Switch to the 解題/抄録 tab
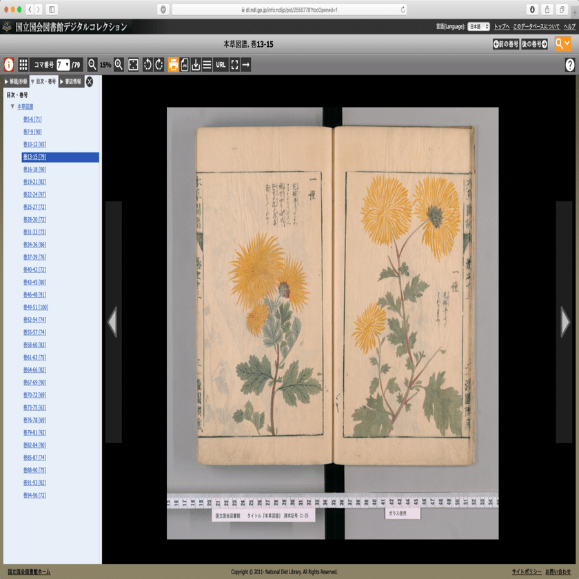Viewport: 579px width, 579px height. [x=17, y=81]
